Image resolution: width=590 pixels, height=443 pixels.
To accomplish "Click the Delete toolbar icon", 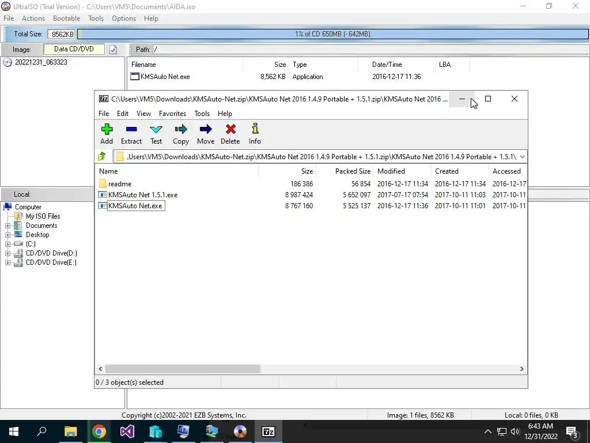I will coord(230,129).
